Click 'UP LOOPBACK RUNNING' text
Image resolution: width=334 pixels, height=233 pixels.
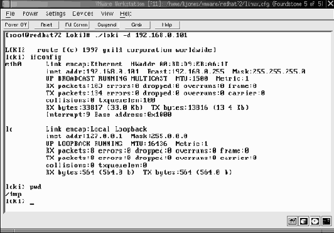click(84, 143)
